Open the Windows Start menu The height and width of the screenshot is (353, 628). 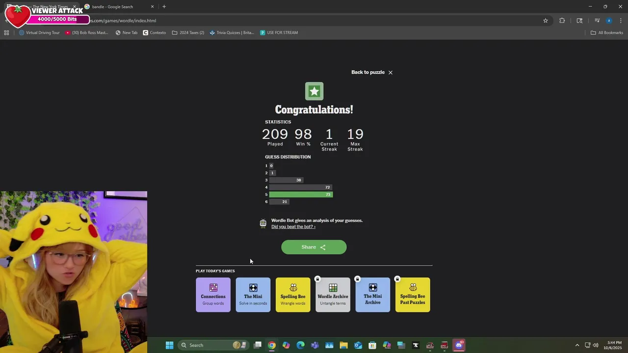(169, 345)
